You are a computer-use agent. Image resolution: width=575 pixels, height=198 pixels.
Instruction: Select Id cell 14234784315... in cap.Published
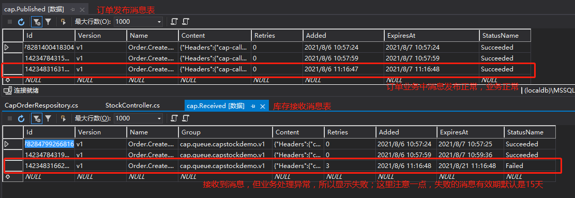click(x=49, y=58)
